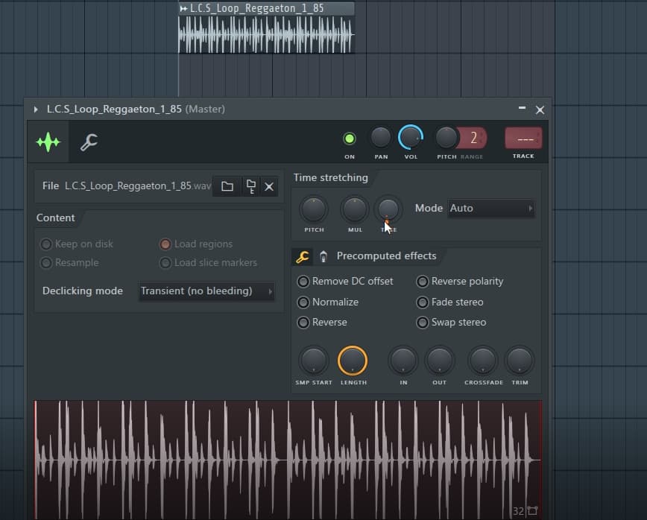Remove loaded sample with the X icon
This screenshot has width=647, height=520.
click(270, 186)
